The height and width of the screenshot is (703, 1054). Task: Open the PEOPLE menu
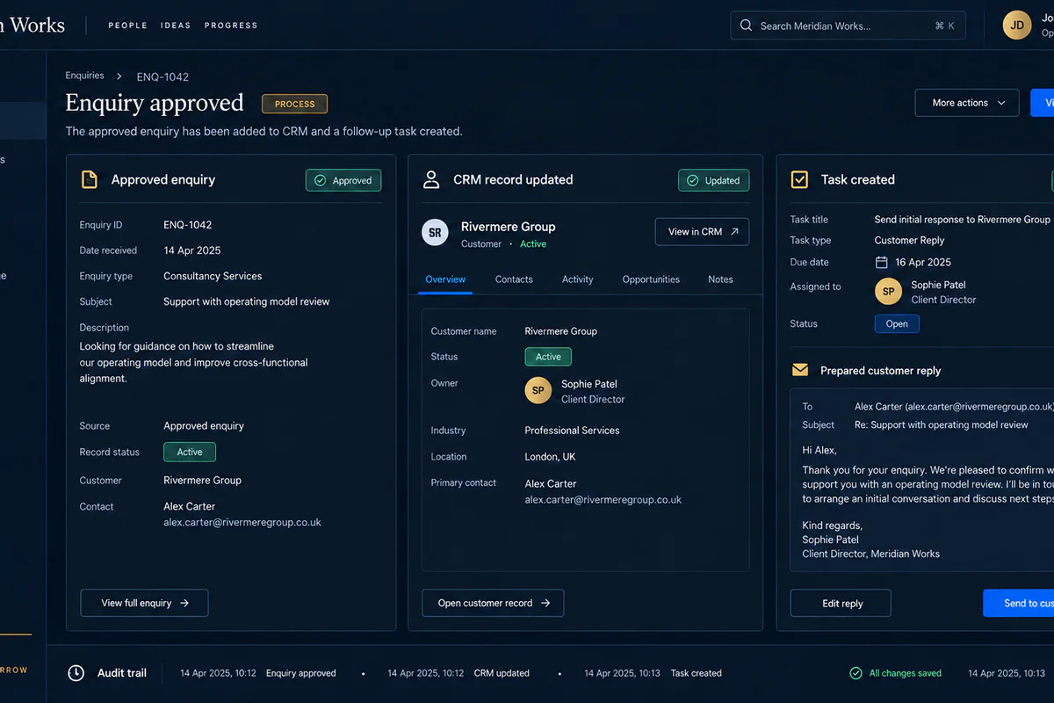pyautogui.click(x=127, y=25)
